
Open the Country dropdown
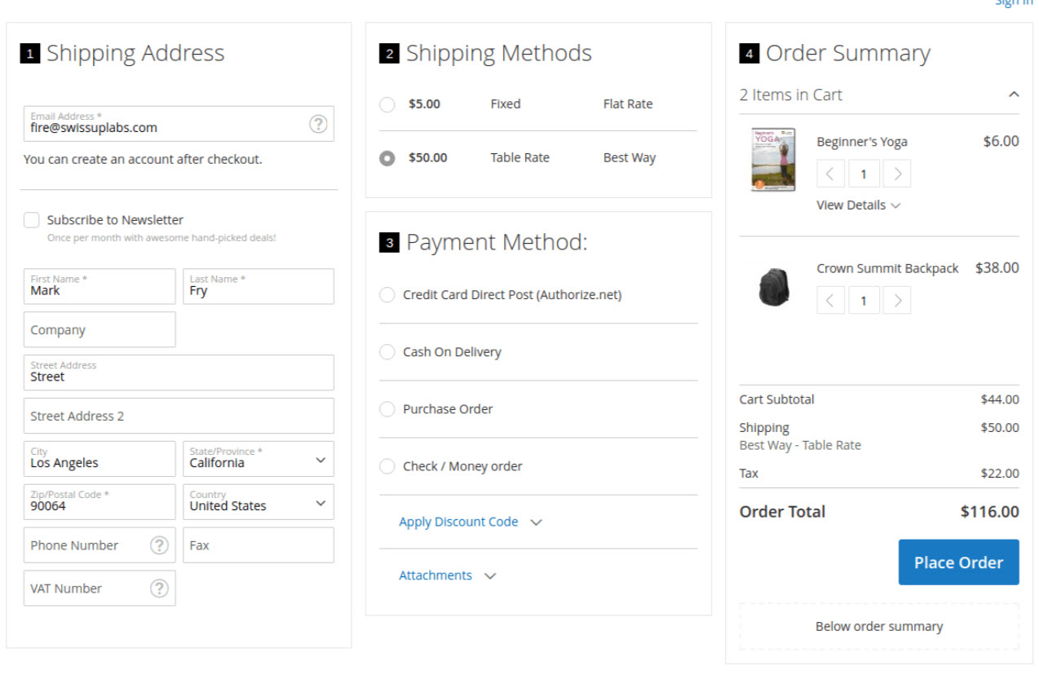click(x=258, y=503)
